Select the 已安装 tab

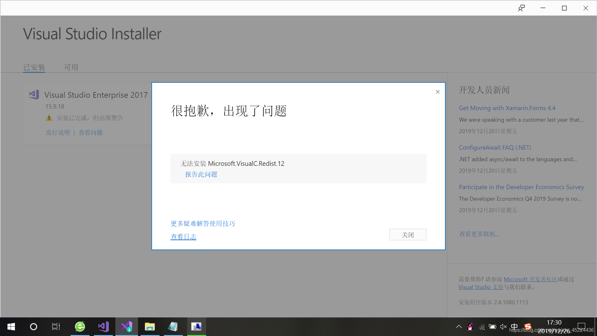click(34, 67)
